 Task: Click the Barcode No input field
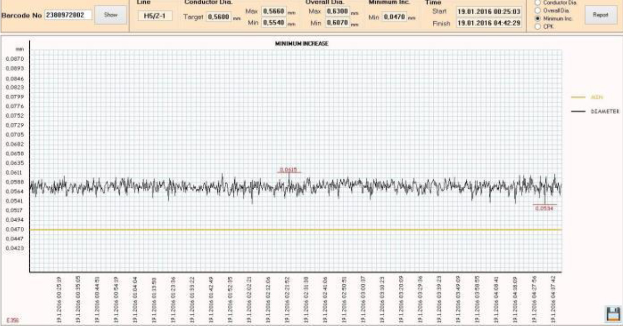coord(68,15)
